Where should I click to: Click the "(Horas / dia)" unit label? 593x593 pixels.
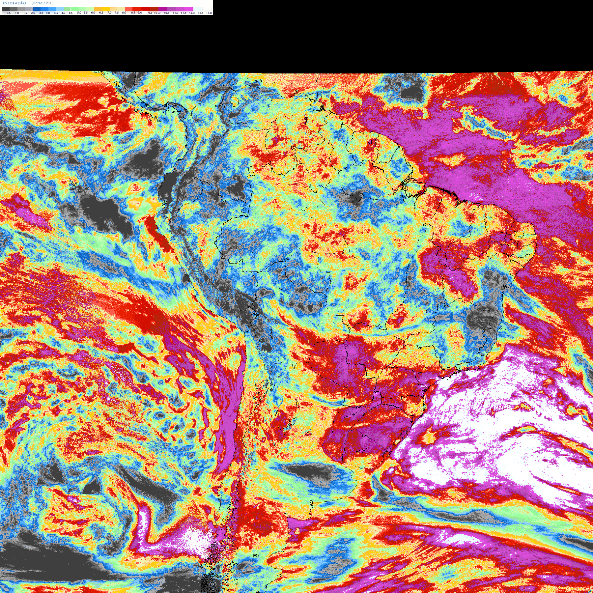pyautogui.click(x=42, y=3)
